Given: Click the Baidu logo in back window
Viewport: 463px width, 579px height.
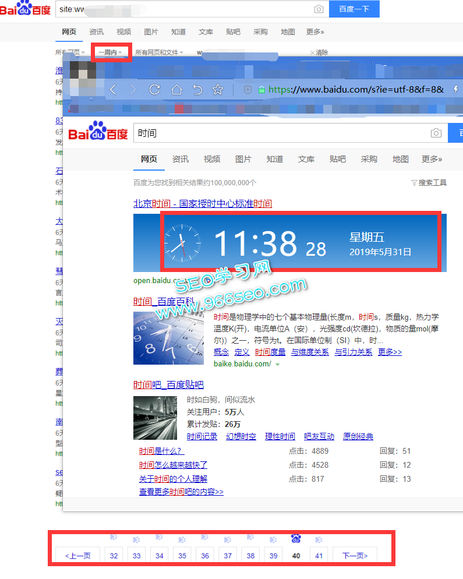Looking at the screenshot, I should [25, 8].
